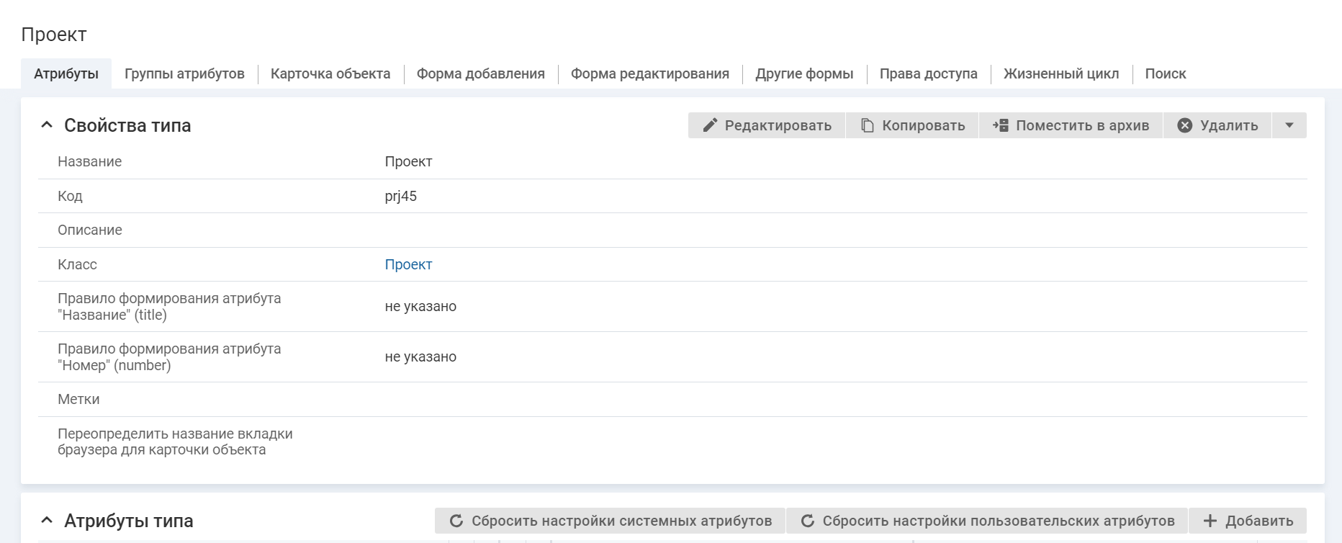The image size is (1342, 543).
Task: Click the reset icon for системных атрибутов
Action: click(456, 521)
